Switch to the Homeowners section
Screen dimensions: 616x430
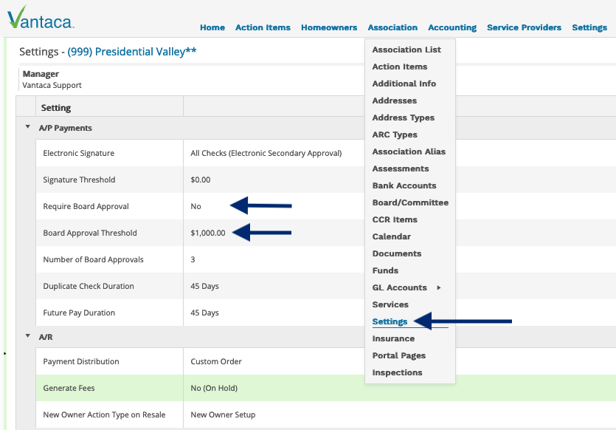328,27
